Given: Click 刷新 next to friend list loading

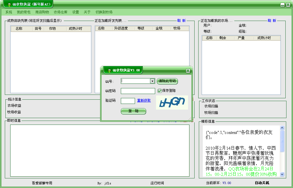Looking at the screenshot, I should 182,20.
